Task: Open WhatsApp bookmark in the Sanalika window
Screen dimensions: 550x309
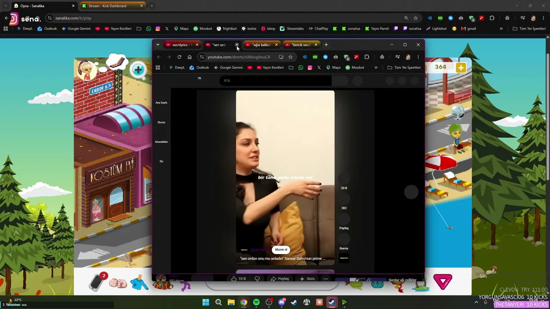Action: [x=149, y=29]
